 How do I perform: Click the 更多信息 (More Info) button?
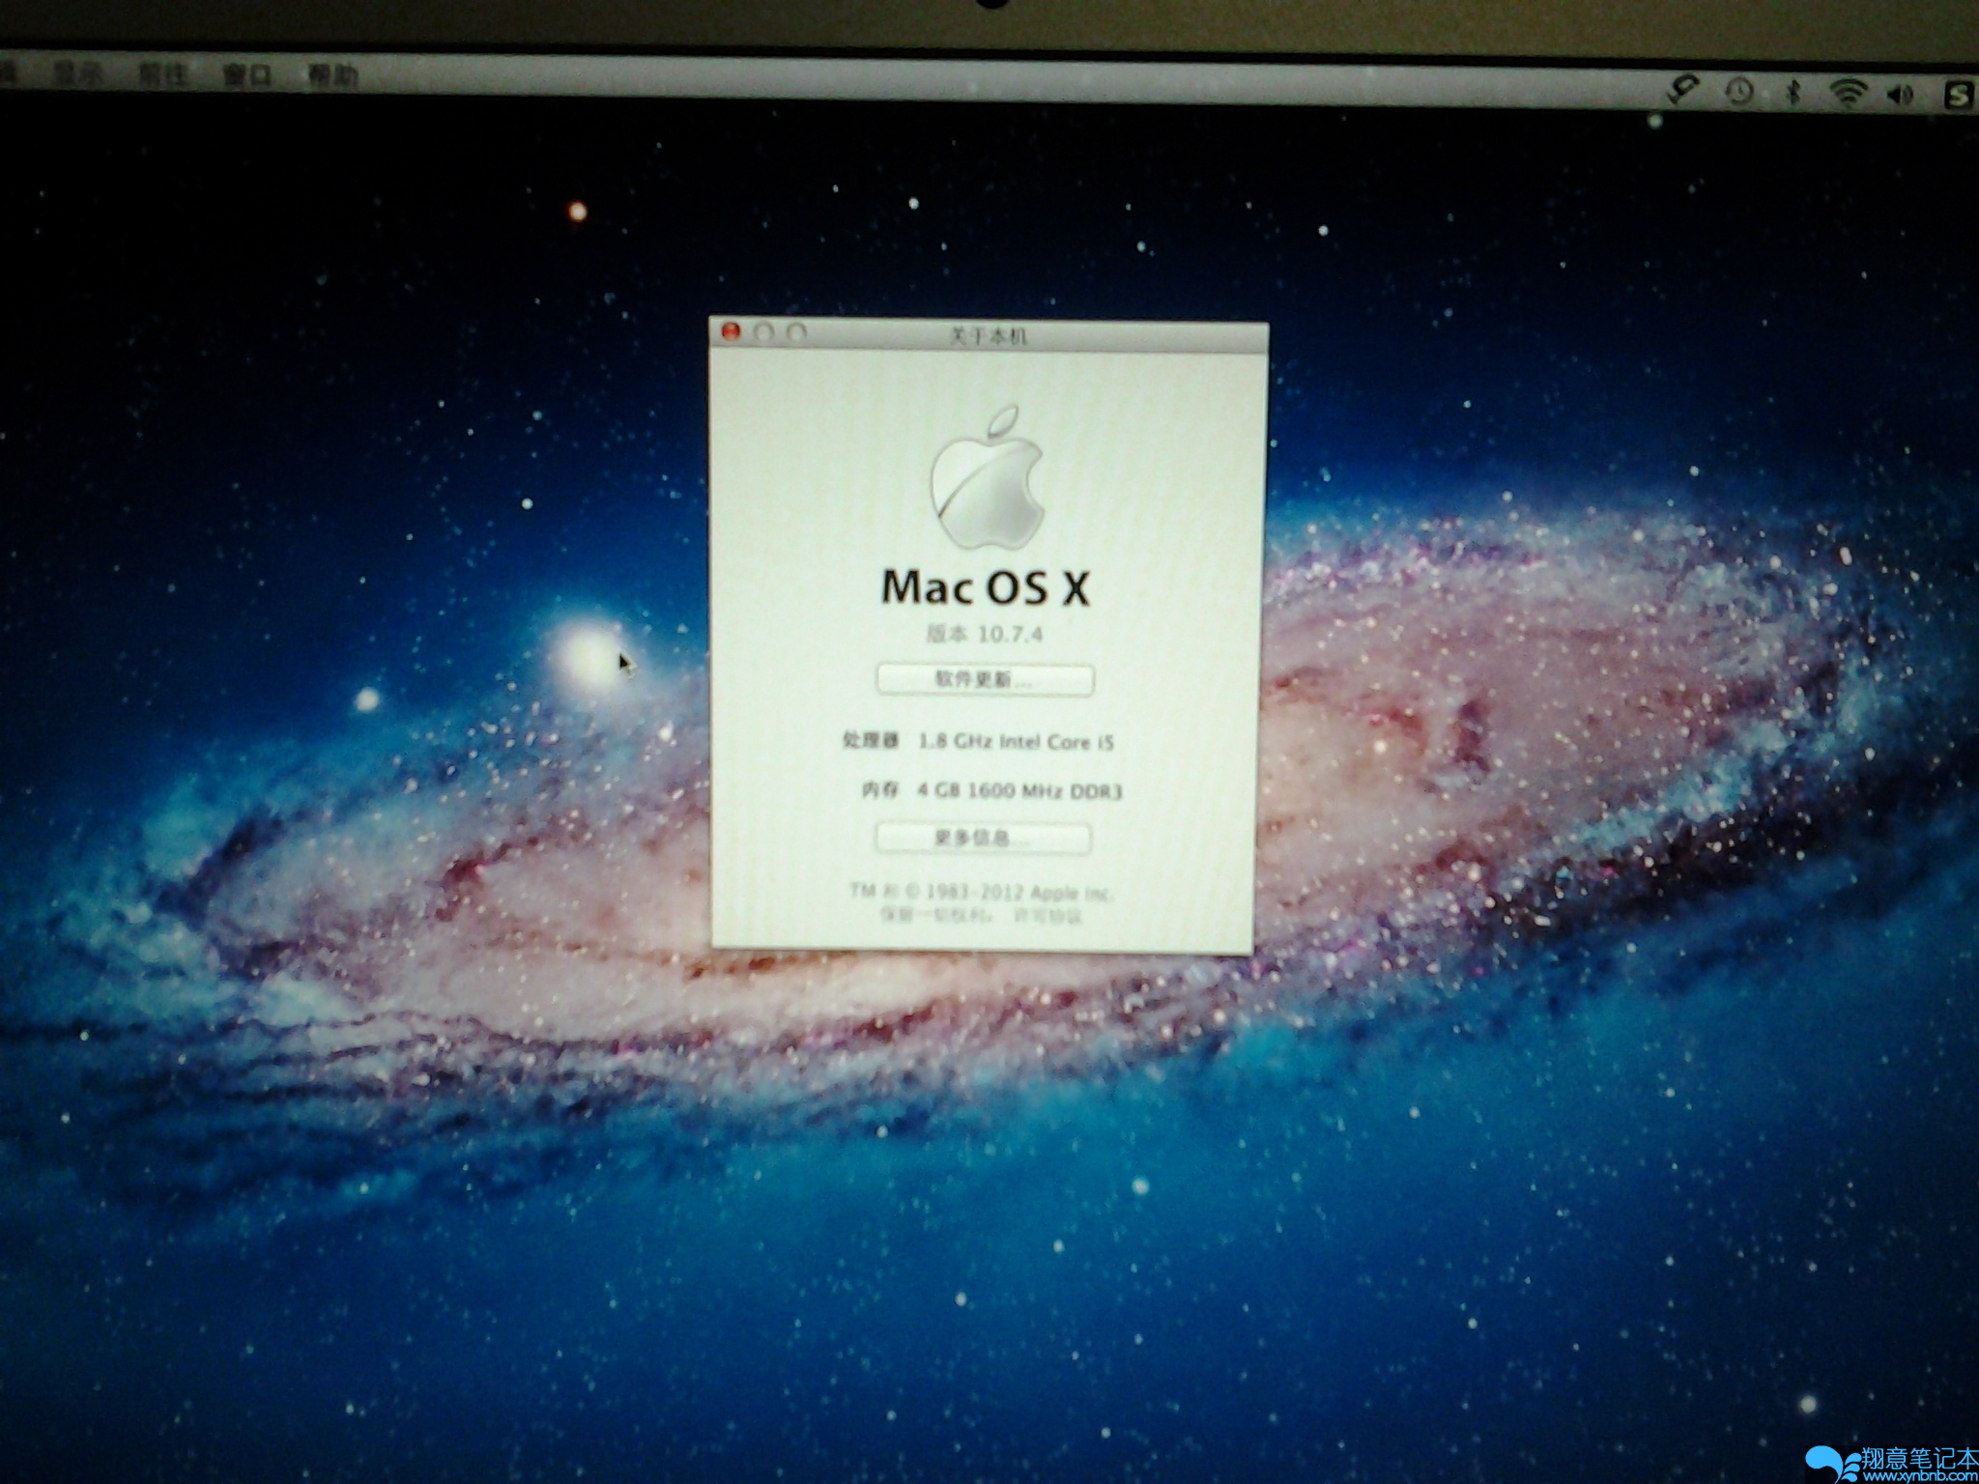983,838
